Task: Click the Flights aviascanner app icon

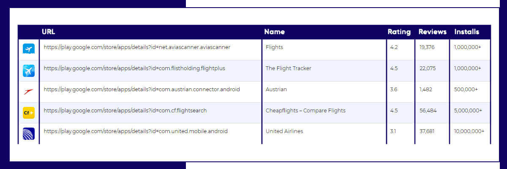Action: click(x=29, y=49)
